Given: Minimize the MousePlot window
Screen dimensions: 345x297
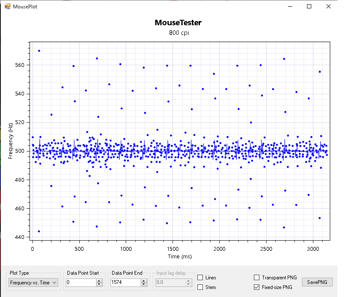Looking at the screenshot, I should point(290,7).
